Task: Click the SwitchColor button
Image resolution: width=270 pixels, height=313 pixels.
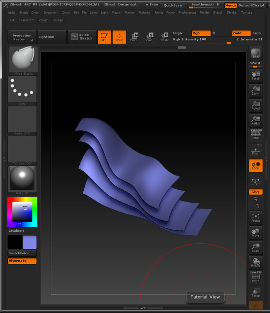Action: tap(22, 253)
